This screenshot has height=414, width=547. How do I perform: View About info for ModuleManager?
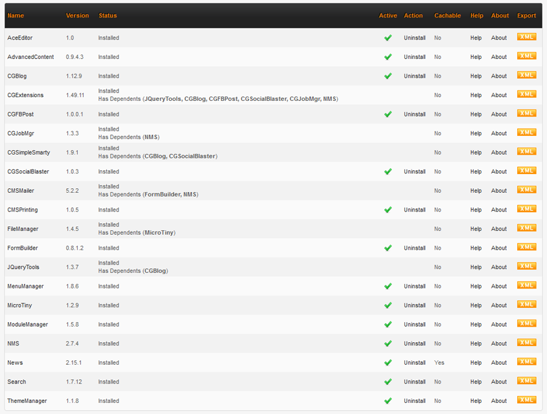point(499,325)
